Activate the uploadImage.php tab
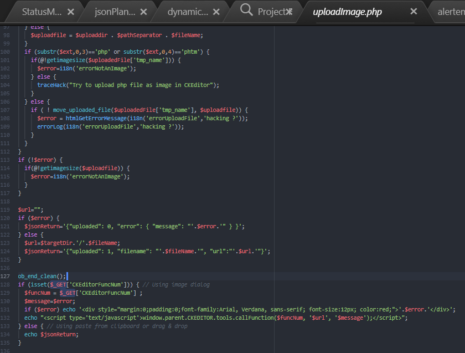The width and height of the screenshot is (465, 353). point(347,12)
